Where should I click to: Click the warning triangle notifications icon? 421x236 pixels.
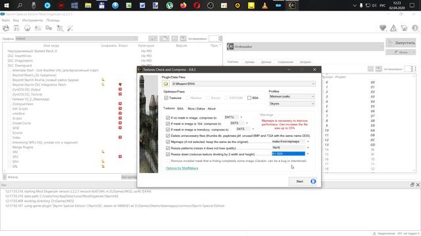point(393,28)
